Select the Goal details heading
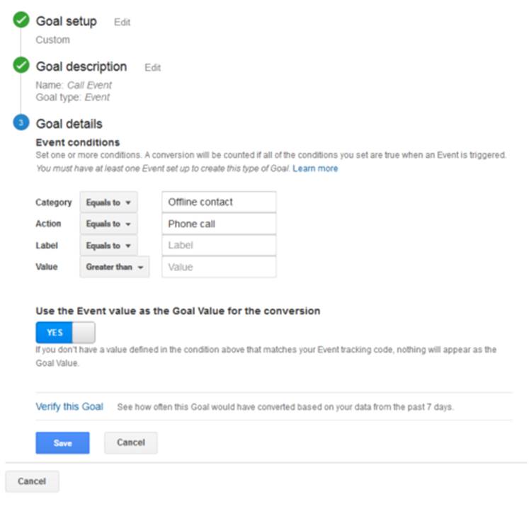529x516 pixels. coord(69,124)
